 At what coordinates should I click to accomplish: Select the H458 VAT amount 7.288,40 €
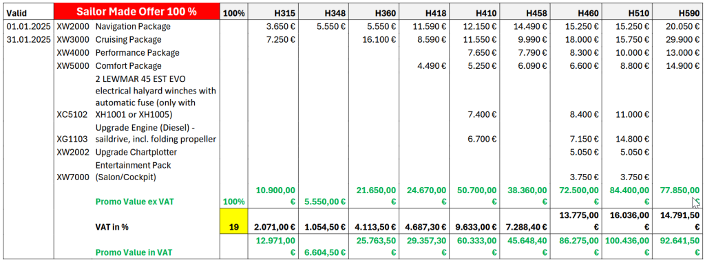pos(525,228)
